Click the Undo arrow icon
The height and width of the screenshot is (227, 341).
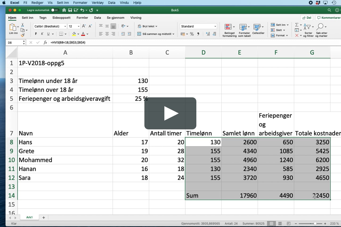point(82,10)
